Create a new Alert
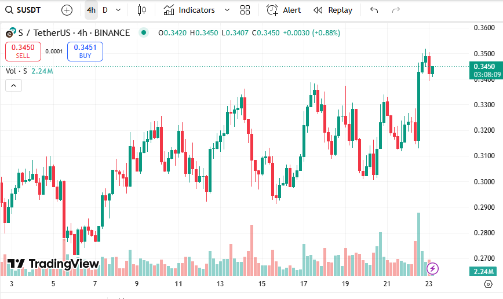503x299 pixels. click(284, 10)
